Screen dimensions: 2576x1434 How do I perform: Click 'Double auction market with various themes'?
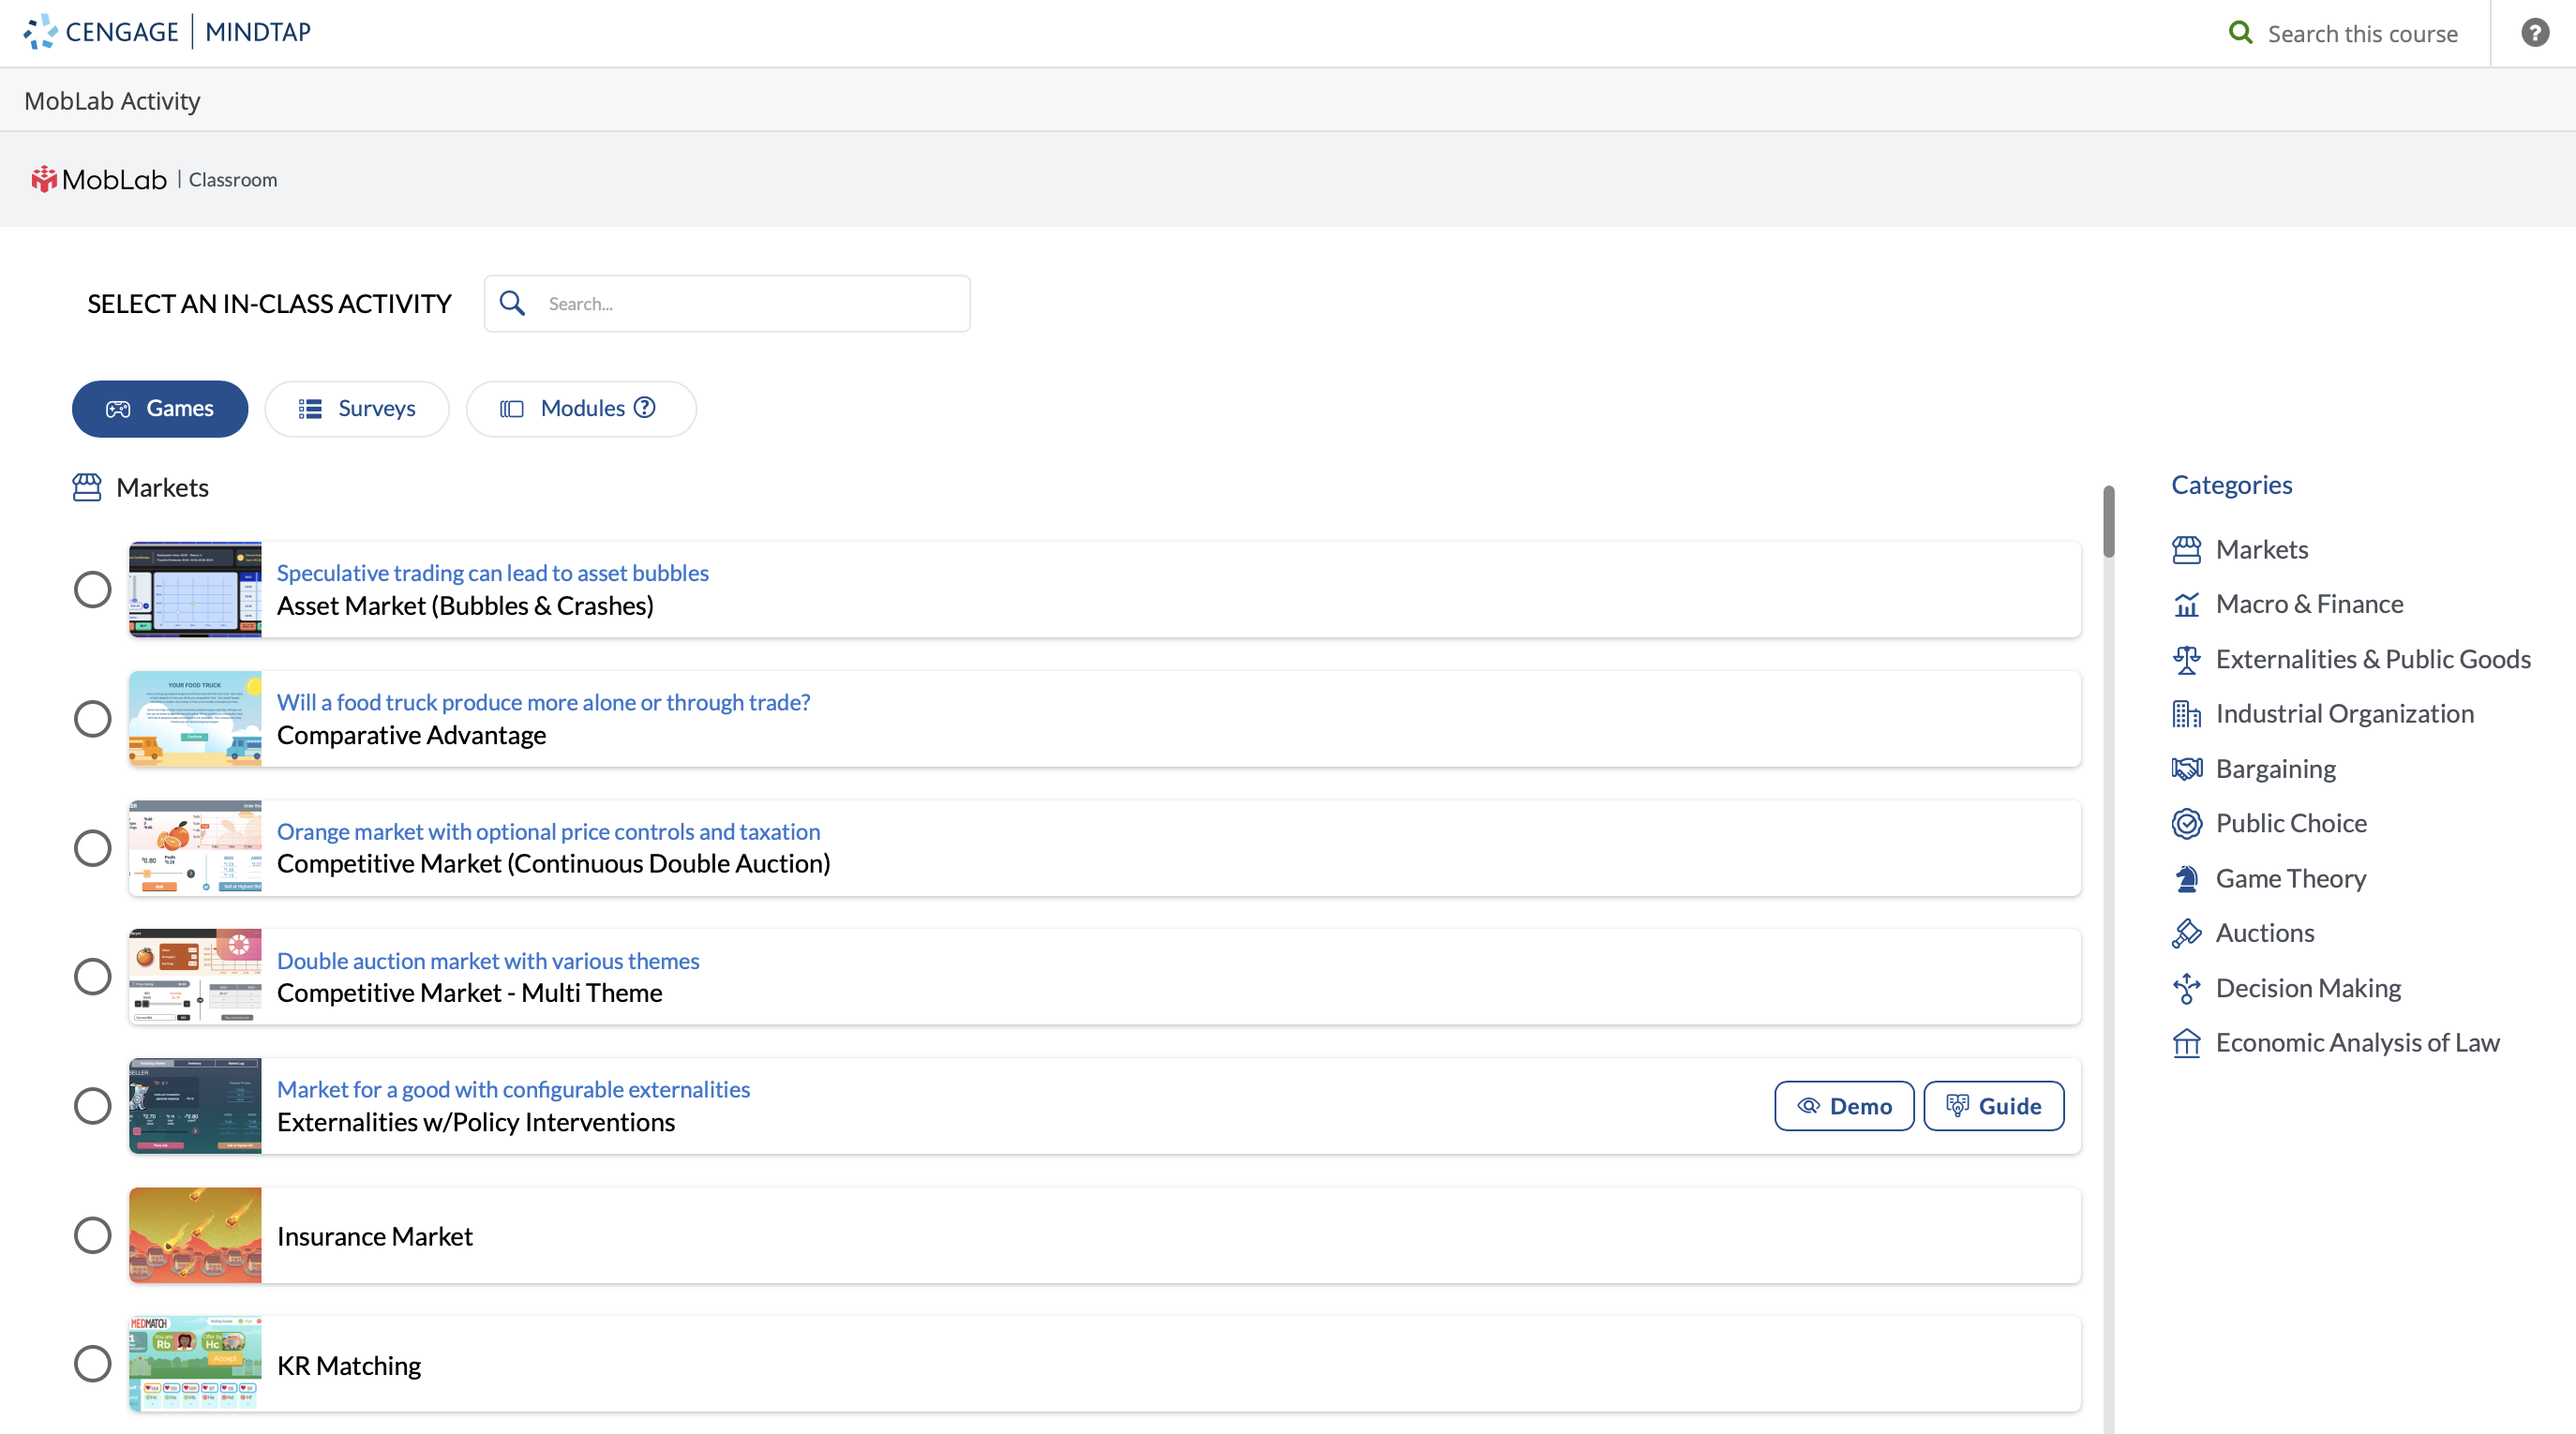tap(488, 960)
